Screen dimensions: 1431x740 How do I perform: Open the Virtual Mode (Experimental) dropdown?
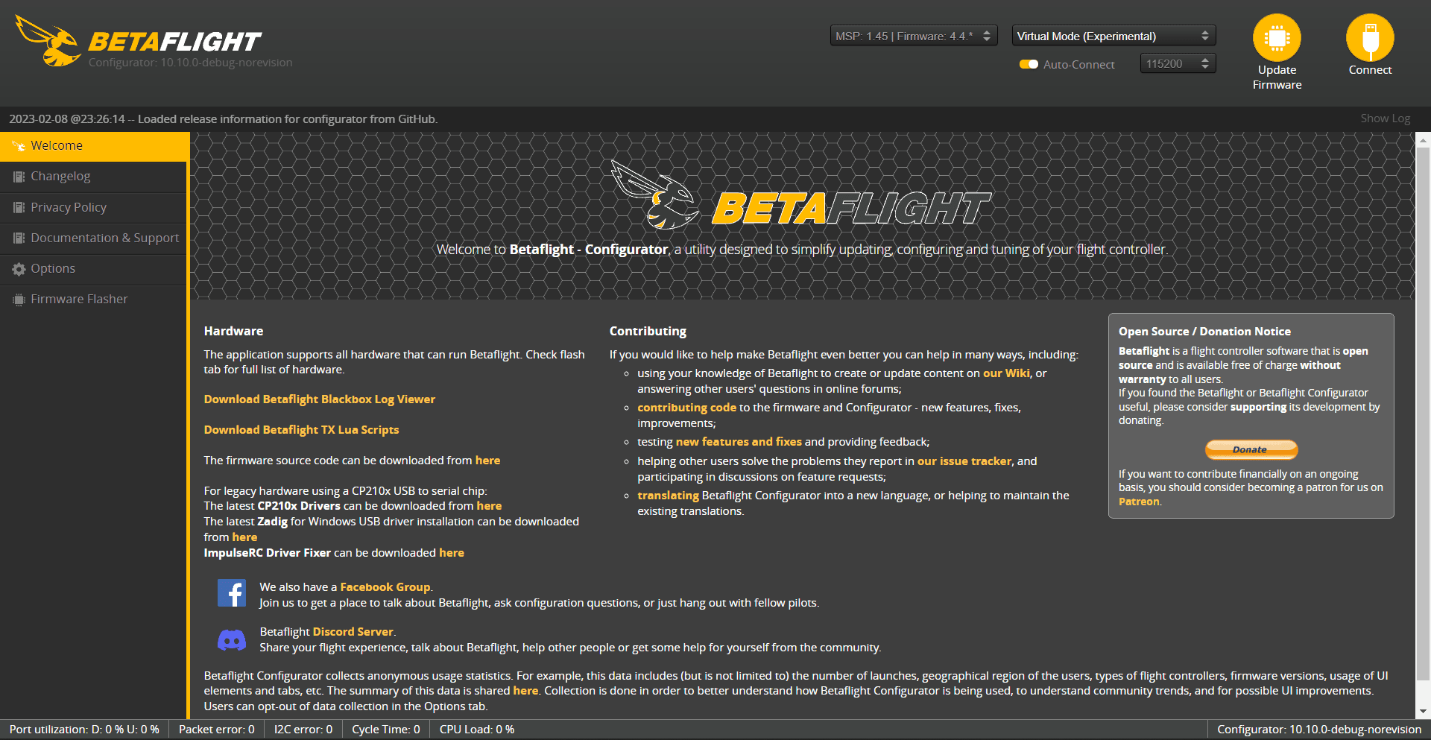pos(1113,35)
